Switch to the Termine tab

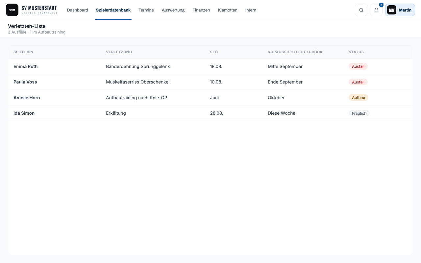146,10
